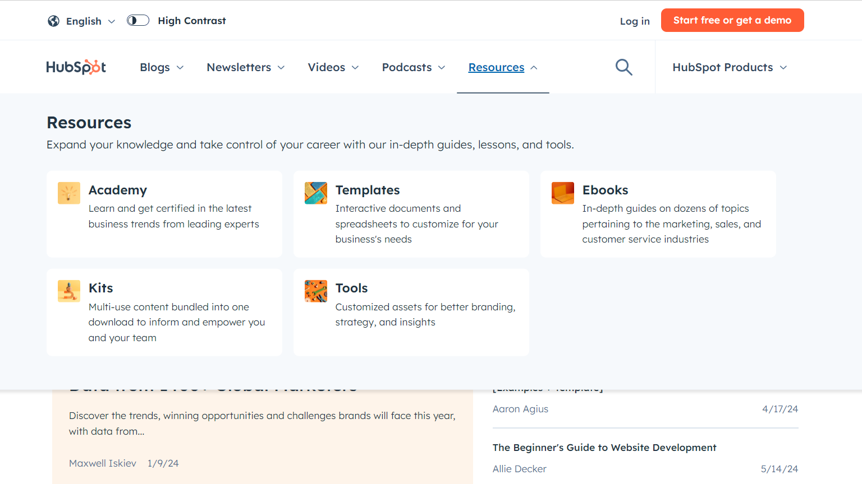Viewport: 862px width, 484px height.
Task: Open the Templates heading link
Action: click(368, 190)
